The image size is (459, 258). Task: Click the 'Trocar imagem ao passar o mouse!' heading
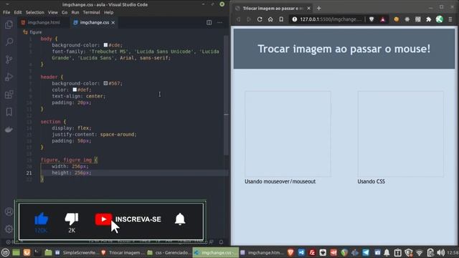(344, 49)
